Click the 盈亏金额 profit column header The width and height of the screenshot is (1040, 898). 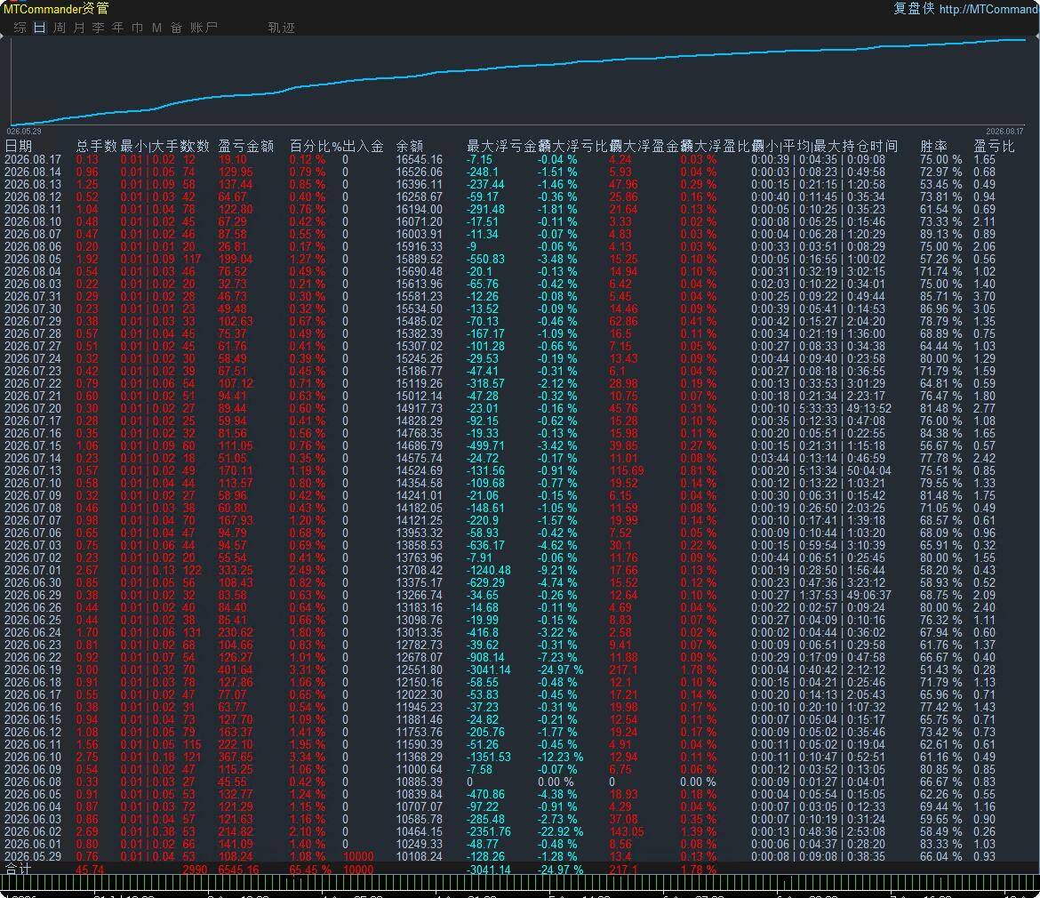click(x=246, y=146)
